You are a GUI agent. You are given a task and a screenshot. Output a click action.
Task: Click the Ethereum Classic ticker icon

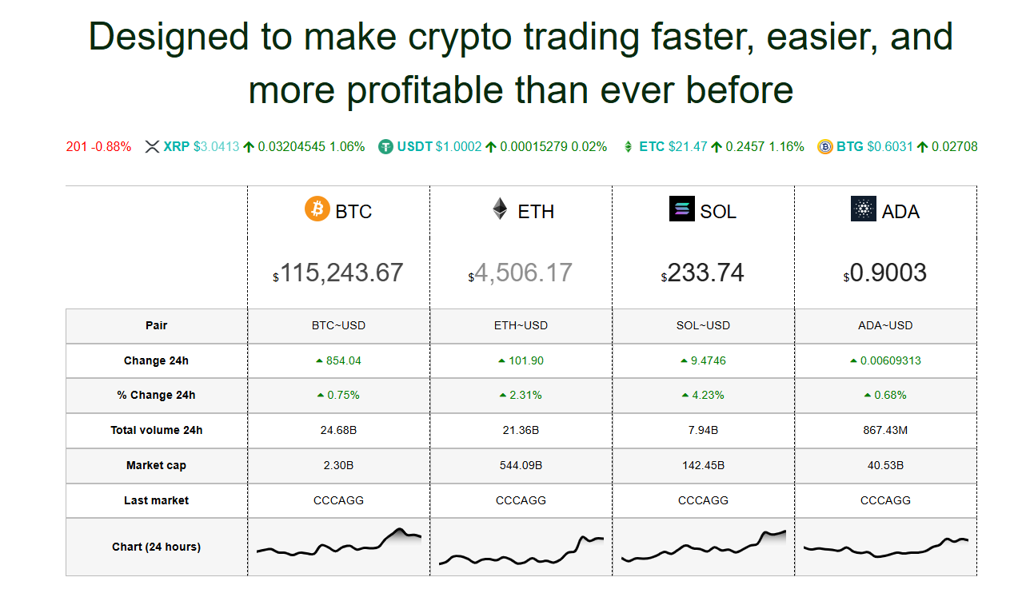(628, 147)
